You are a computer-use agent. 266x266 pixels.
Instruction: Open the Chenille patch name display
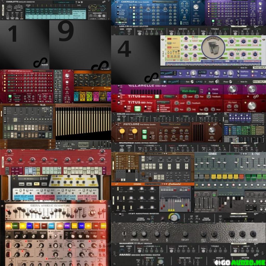164,2
